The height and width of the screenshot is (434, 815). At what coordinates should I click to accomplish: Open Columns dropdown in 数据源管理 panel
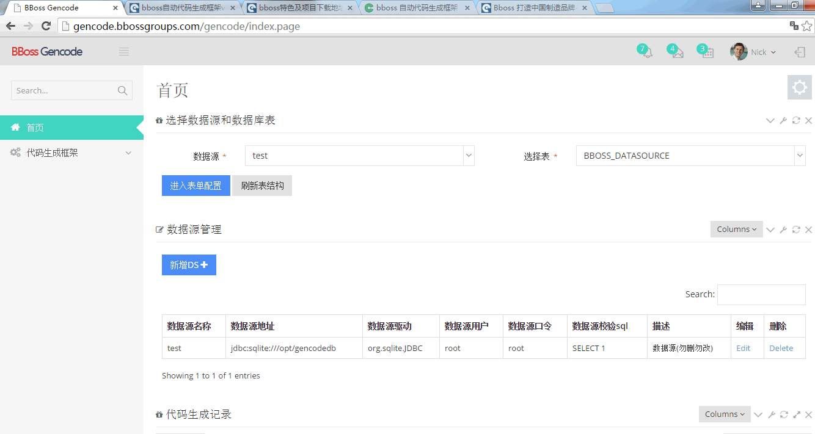[736, 230]
